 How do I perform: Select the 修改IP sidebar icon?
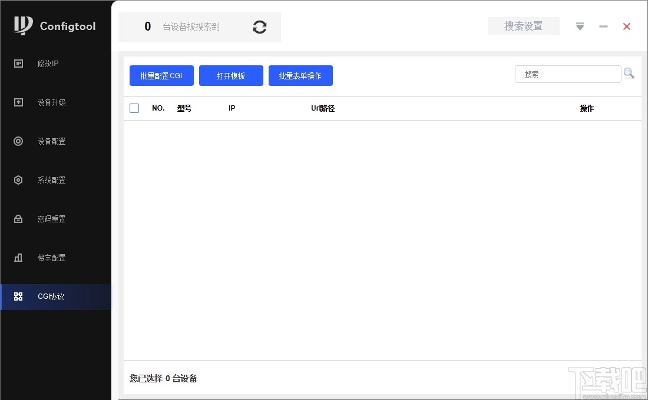tap(18, 64)
